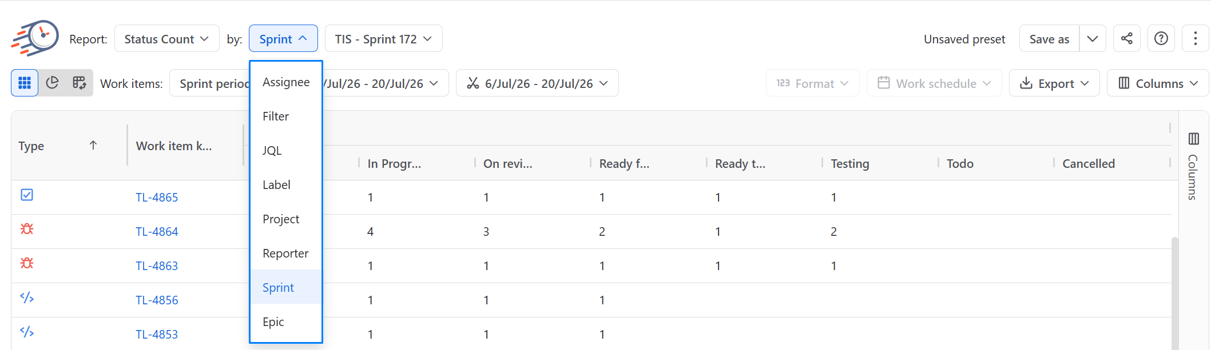The width and height of the screenshot is (1211, 350).
Task: Switch to pivot table view icon
Action: pyautogui.click(x=79, y=83)
